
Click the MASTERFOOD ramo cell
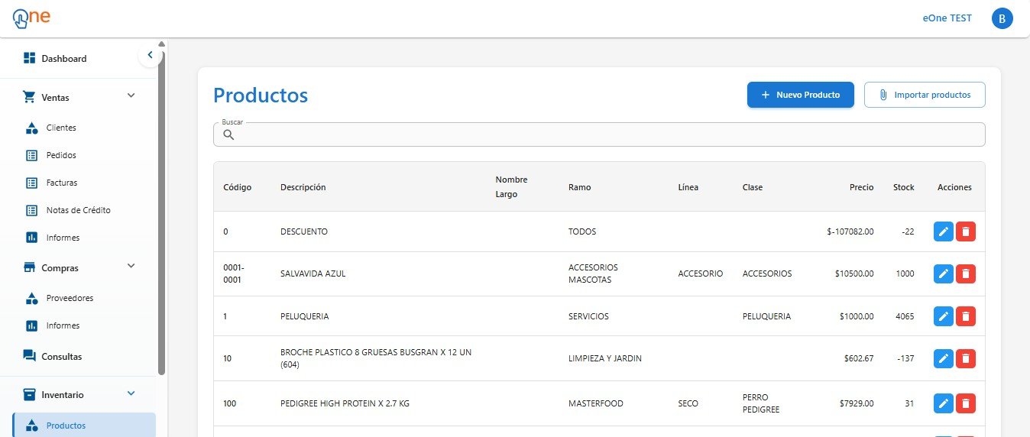click(596, 403)
